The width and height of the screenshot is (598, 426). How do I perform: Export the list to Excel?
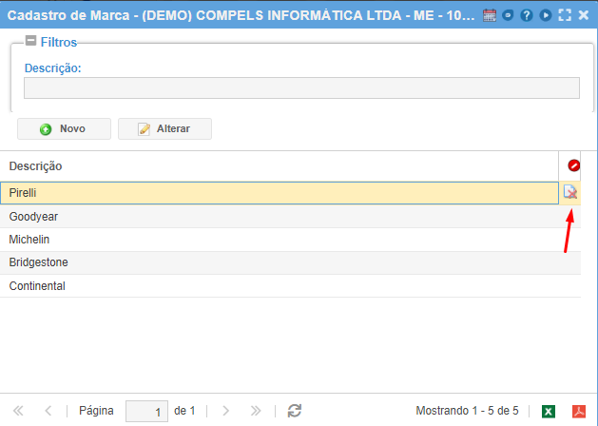(549, 412)
